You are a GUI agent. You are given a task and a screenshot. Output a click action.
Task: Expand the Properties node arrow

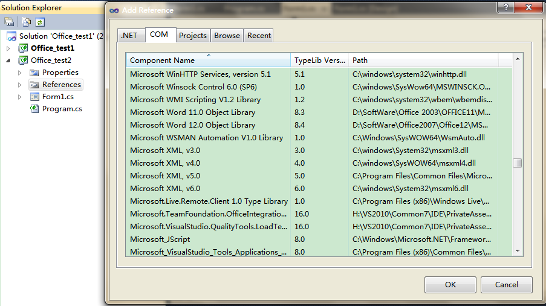pos(20,73)
